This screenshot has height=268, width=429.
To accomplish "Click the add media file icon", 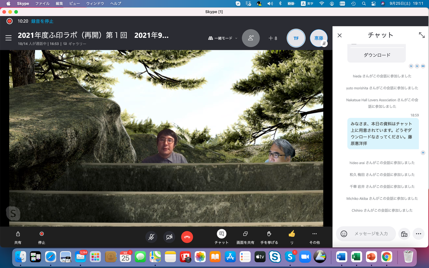I will coord(404,234).
